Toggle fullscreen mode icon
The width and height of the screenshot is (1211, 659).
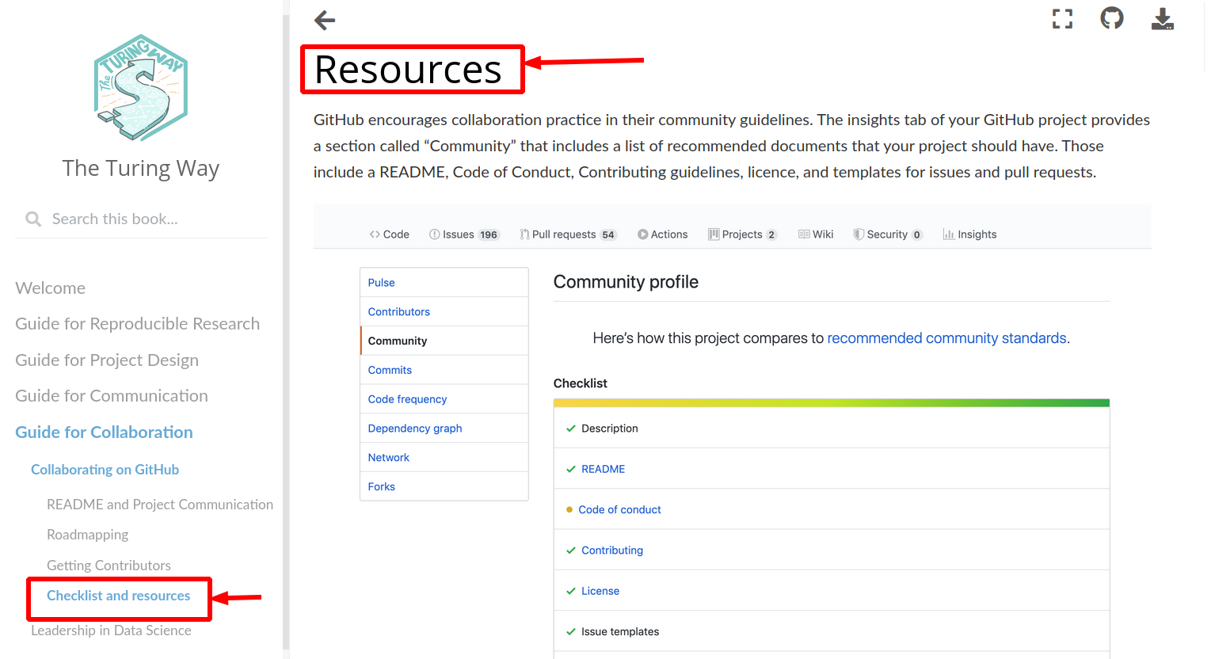(x=1062, y=19)
